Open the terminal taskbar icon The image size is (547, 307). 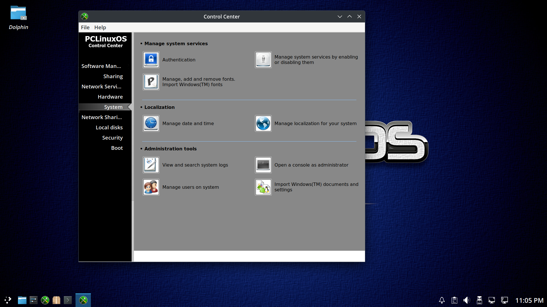pyautogui.click(x=68, y=300)
